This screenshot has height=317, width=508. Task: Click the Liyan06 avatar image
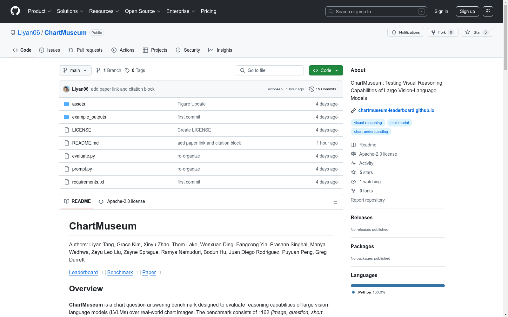tap(66, 89)
